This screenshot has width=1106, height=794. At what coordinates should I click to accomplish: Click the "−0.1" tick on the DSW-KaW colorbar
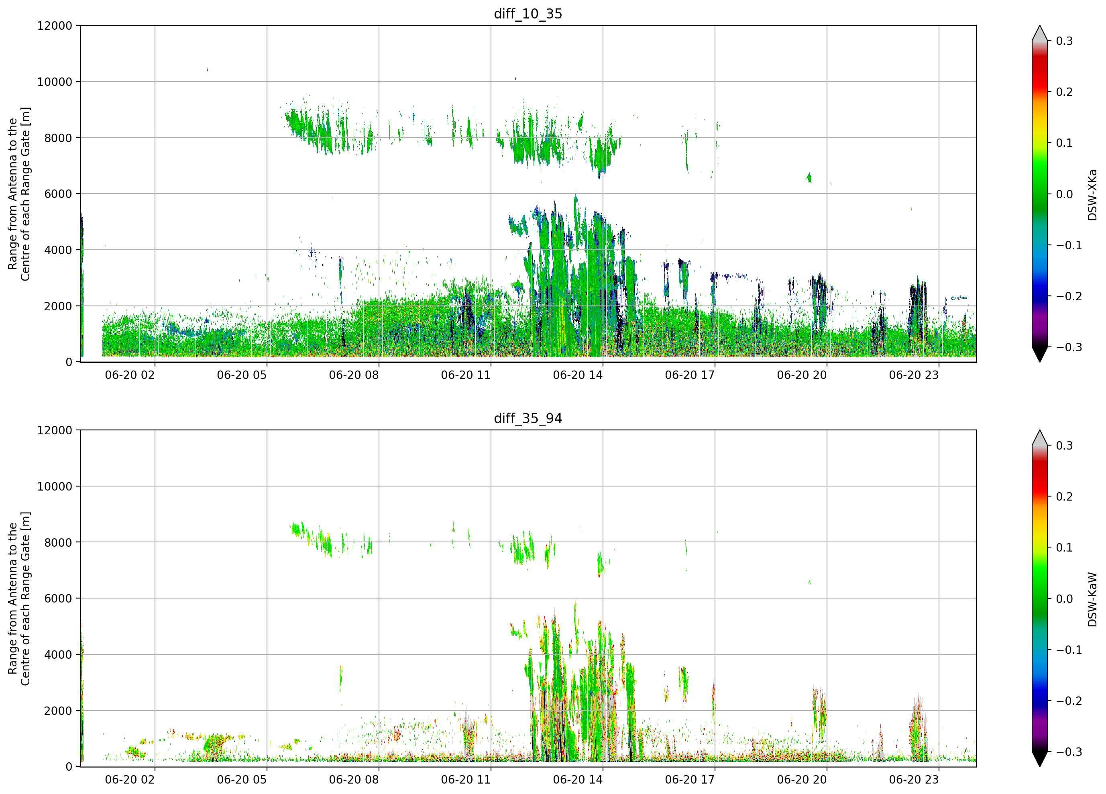pos(1069,650)
